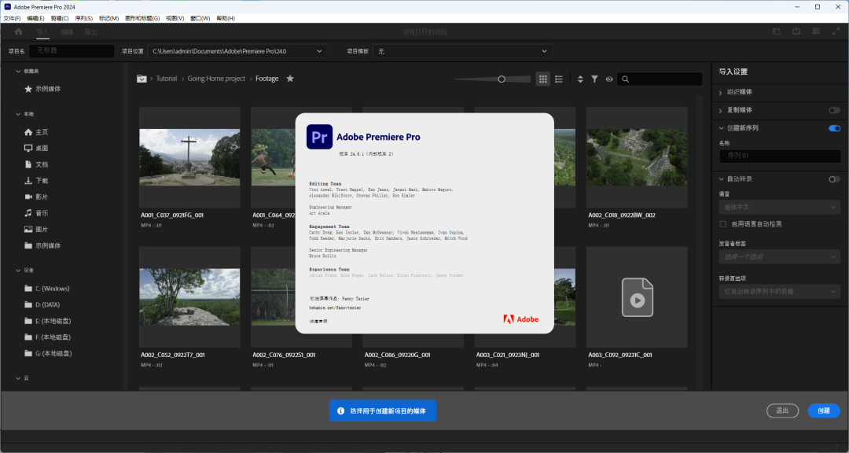Image resolution: width=849 pixels, height=453 pixels.
Task: Open 法律声明 legal notice link
Action: [x=318, y=322]
